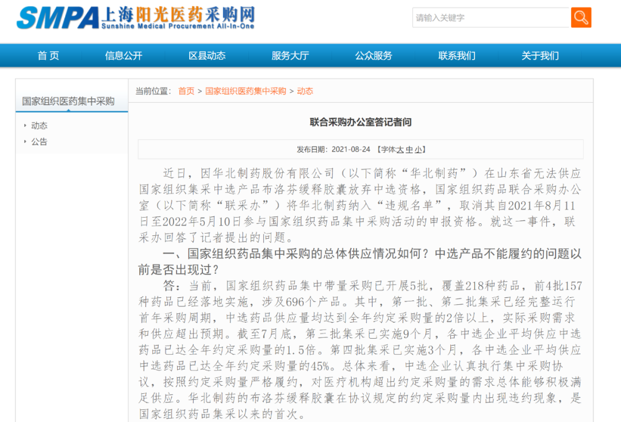This screenshot has height=422, width=621.
Task: Open 动态 in the left sidebar
Action: coord(39,126)
